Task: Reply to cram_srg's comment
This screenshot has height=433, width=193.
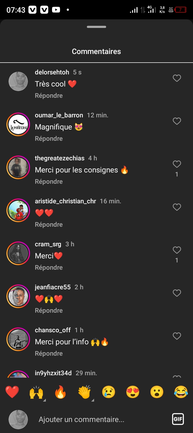Action: [49, 268]
